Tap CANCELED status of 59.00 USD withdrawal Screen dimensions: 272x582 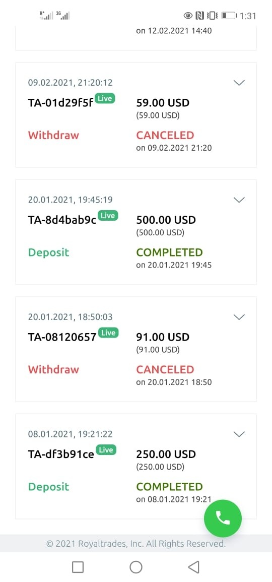click(x=165, y=135)
